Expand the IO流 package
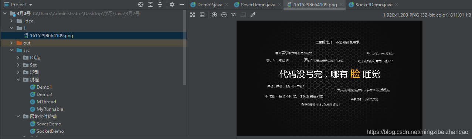Screen dimensions: 472x139 coord(18,57)
